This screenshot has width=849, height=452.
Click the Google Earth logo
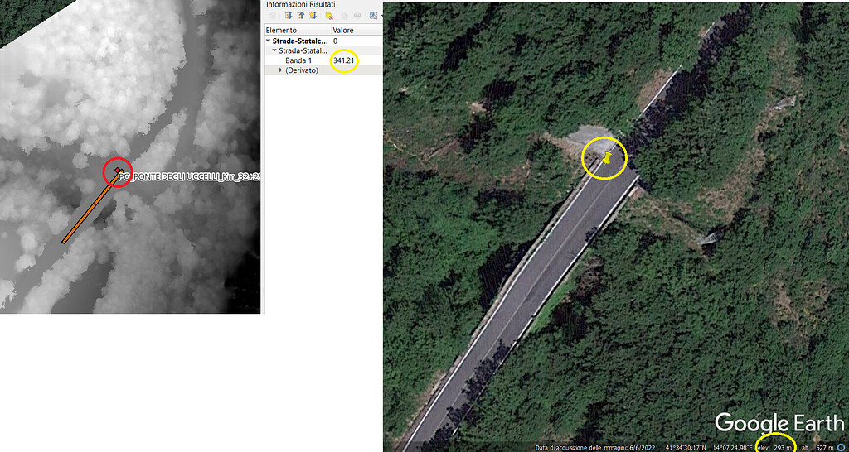tap(778, 423)
